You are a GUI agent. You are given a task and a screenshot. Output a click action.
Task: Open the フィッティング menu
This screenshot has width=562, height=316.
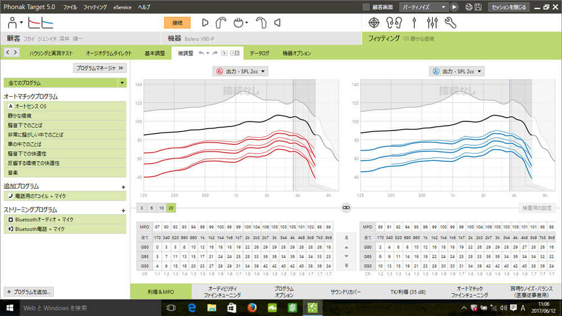[x=95, y=7]
